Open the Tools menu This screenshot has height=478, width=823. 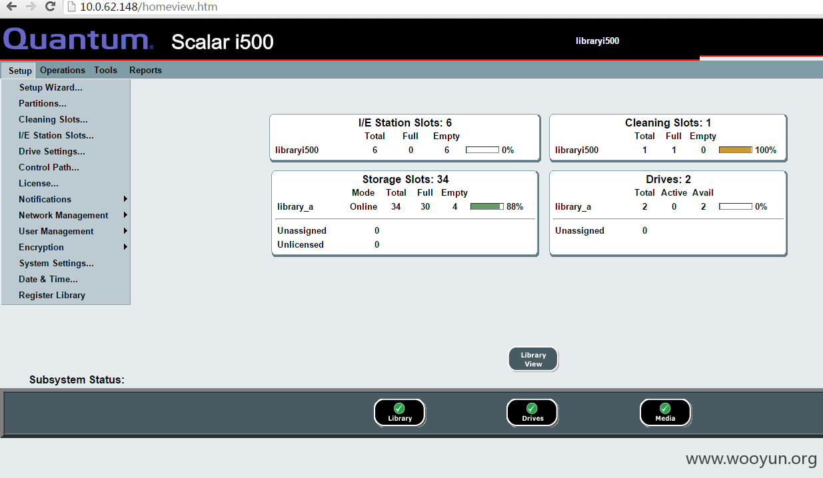point(105,70)
